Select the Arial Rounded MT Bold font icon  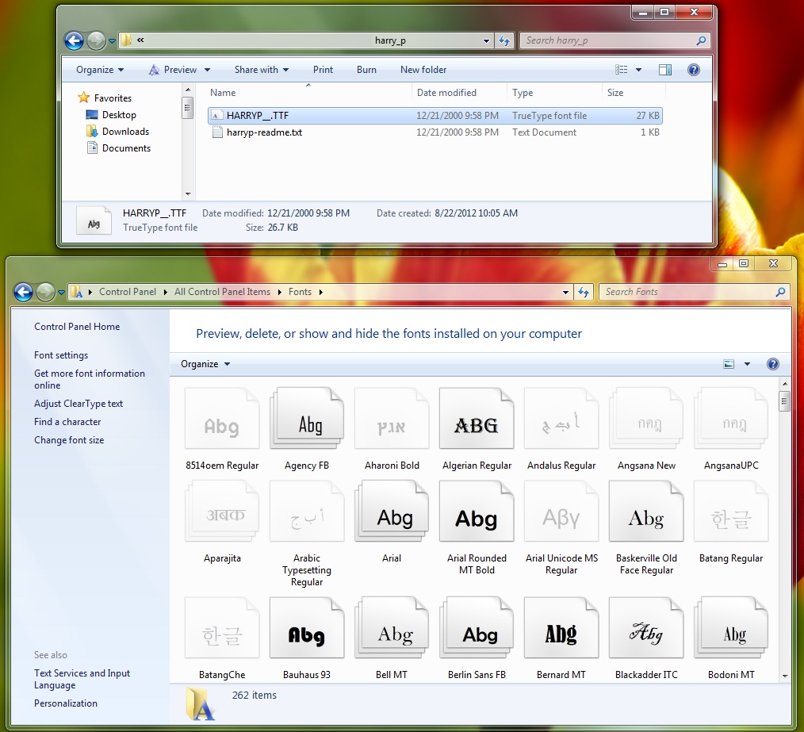[x=476, y=512]
